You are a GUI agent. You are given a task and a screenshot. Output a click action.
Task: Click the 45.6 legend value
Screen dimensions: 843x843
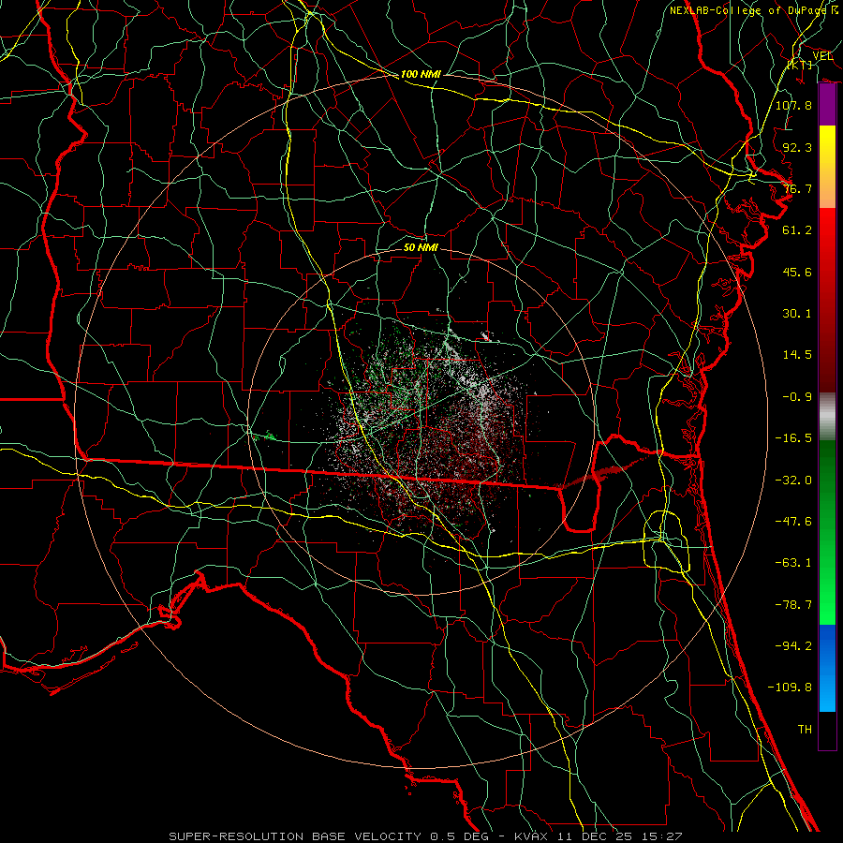(797, 272)
